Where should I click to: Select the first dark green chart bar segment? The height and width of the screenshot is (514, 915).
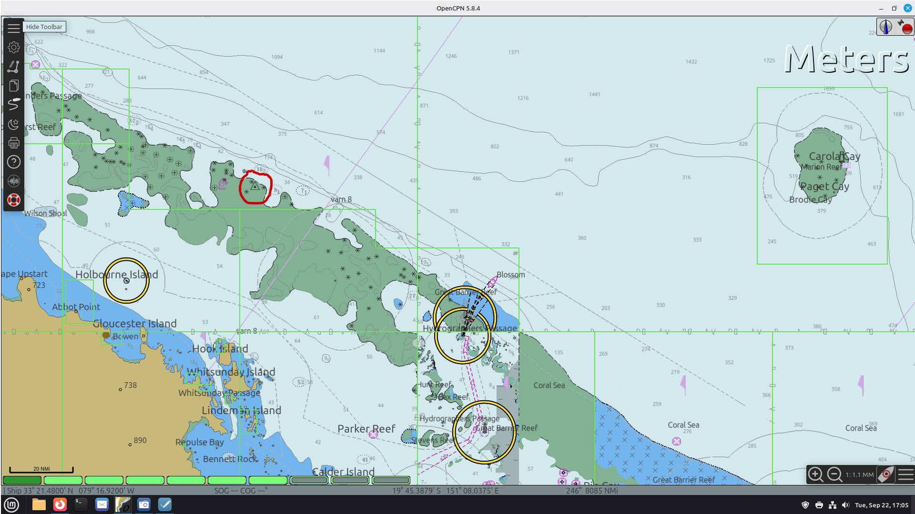(x=22, y=480)
